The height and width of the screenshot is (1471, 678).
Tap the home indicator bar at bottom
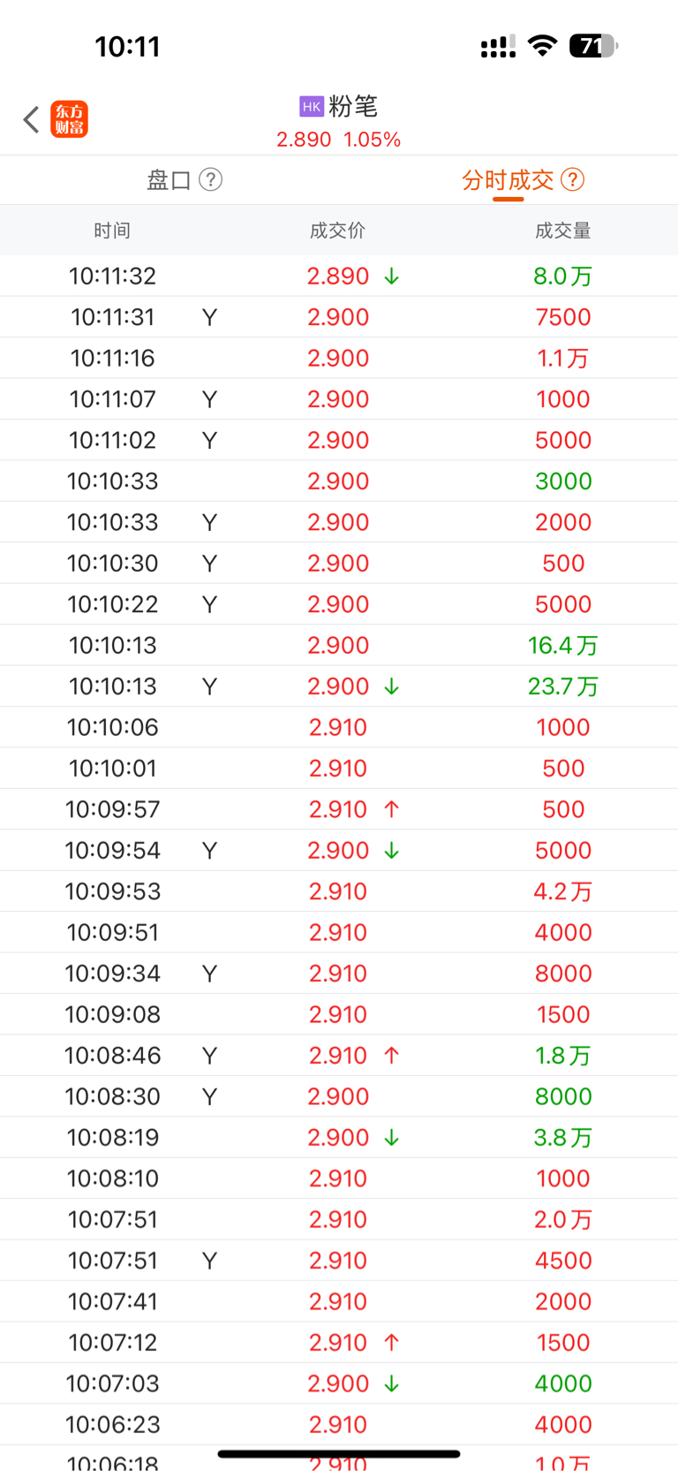tap(339, 1453)
